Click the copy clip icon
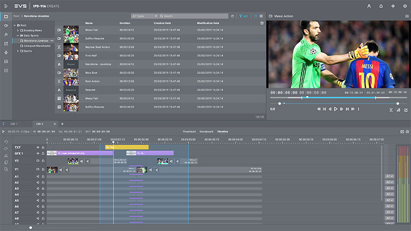 (6, 162)
